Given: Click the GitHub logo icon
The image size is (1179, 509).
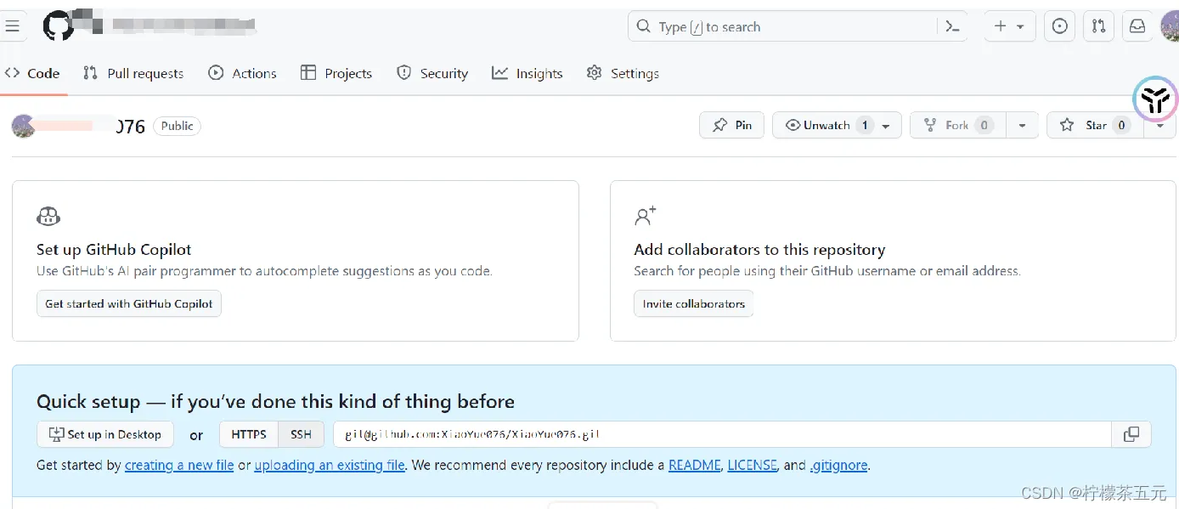Looking at the screenshot, I should point(58,26).
